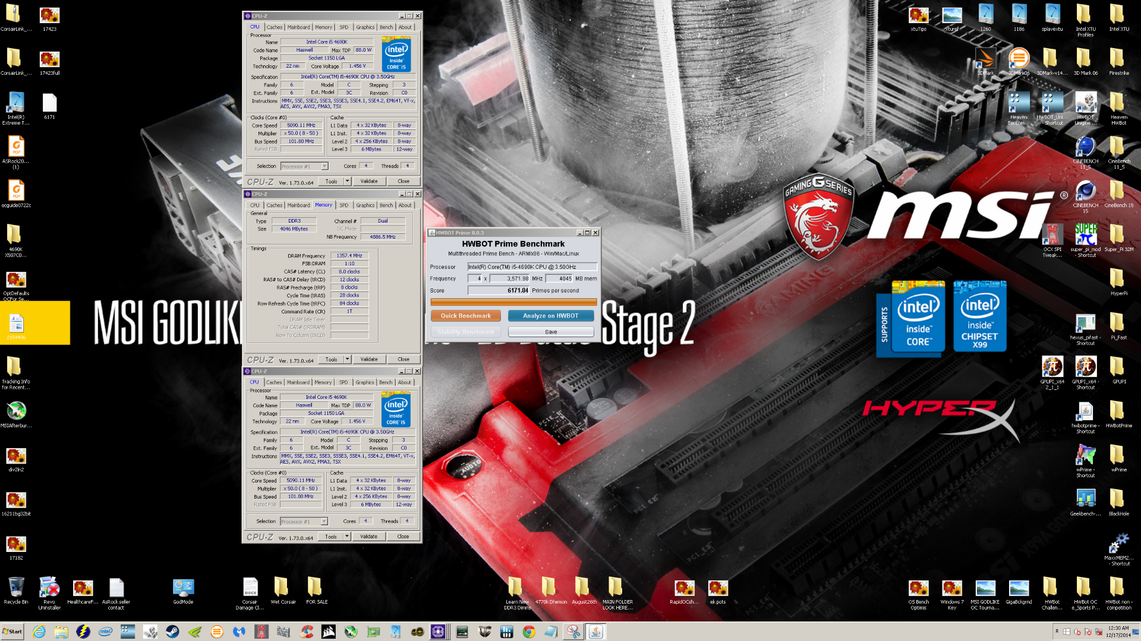Open the Corsair sails icon in taskbar
The image size is (1141, 641).
point(329,632)
